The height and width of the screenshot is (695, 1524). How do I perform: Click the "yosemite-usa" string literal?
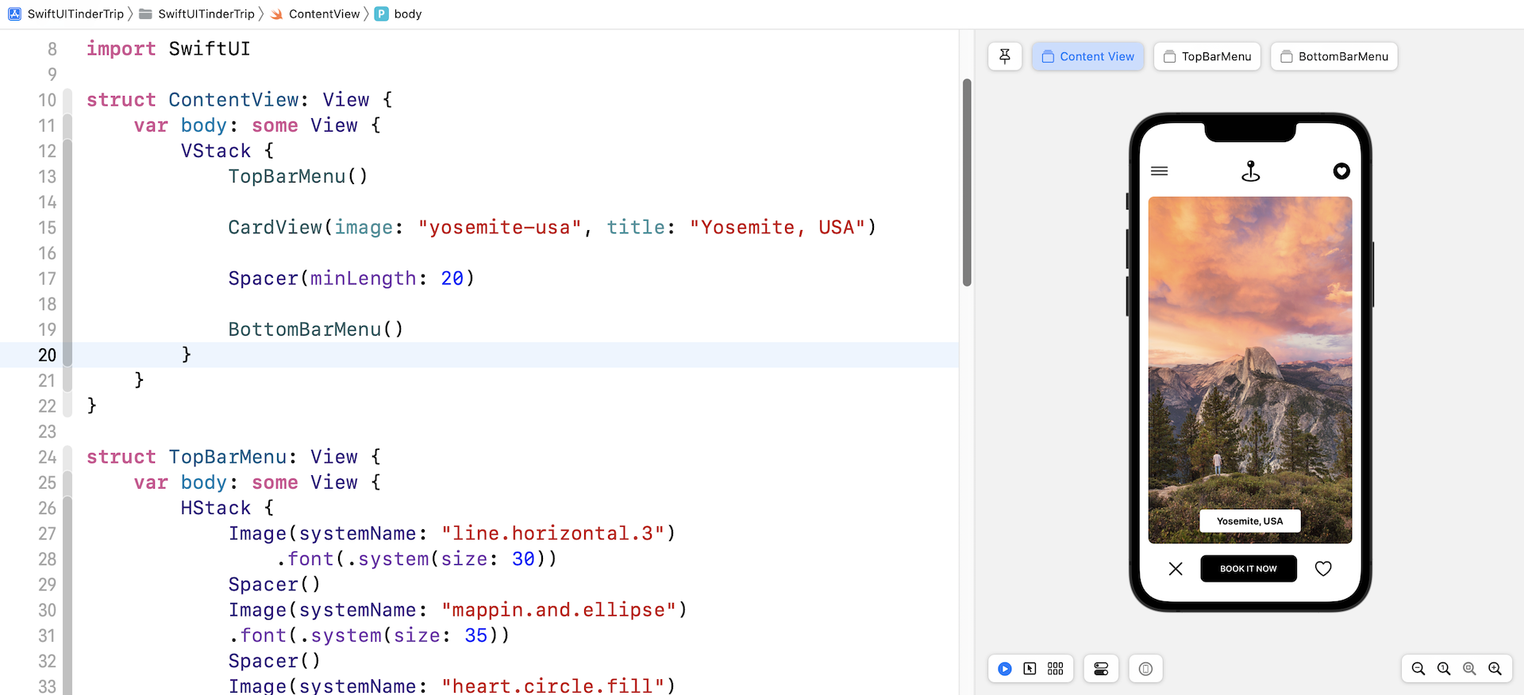click(x=500, y=228)
